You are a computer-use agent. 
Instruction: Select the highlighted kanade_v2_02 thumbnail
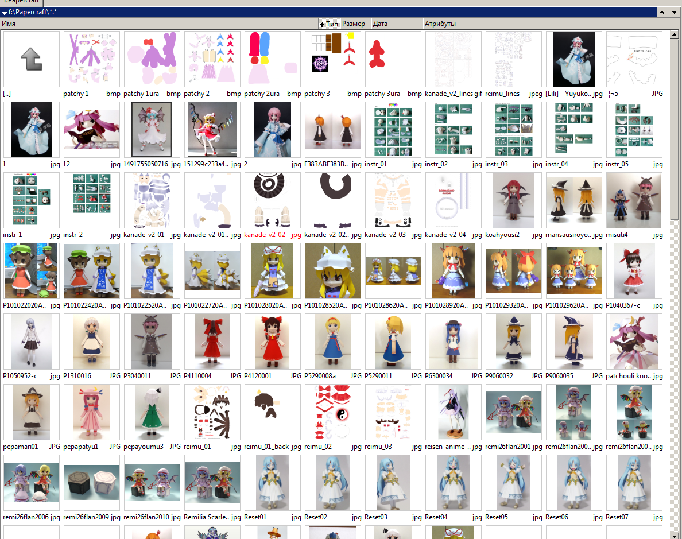tap(272, 200)
